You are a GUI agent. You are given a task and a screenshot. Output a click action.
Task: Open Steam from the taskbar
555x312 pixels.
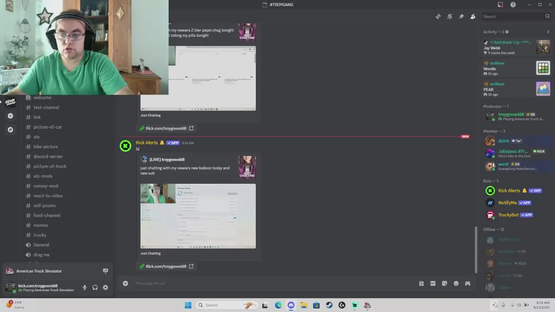pos(329,305)
